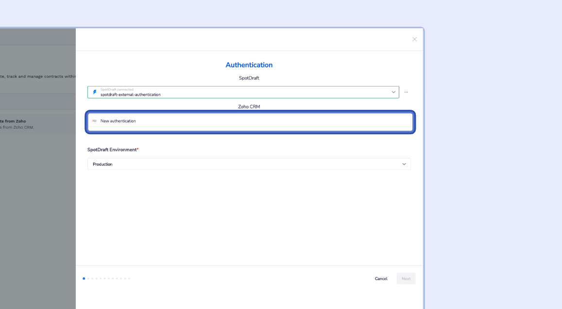Expand the SpotDraft Environment chevron arrow
This screenshot has height=309, width=562.
(404, 164)
